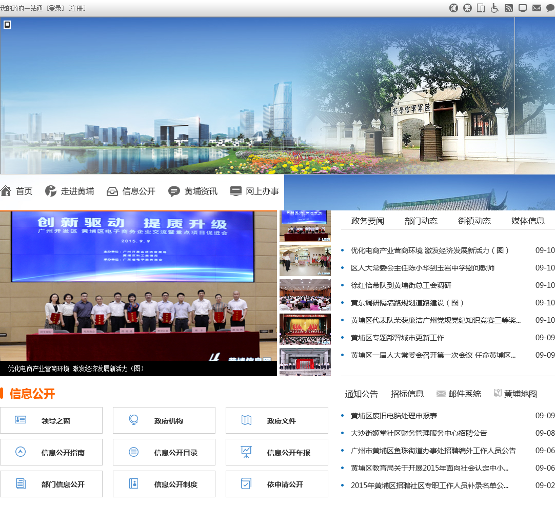555x505 pixels.
Task: Open the 政府机构 card
Action: pyautogui.click(x=164, y=420)
